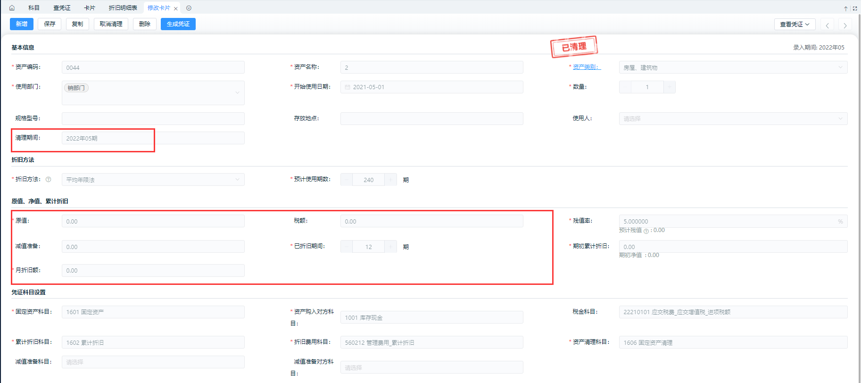Click the calendar icon in 开始使用日期
Image resolution: width=861 pixels, height=383 pixels.
click(x=348, y=87)
